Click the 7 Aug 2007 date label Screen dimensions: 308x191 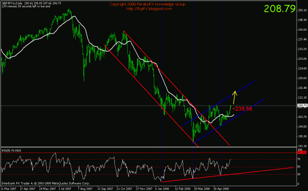coord(85,189)
